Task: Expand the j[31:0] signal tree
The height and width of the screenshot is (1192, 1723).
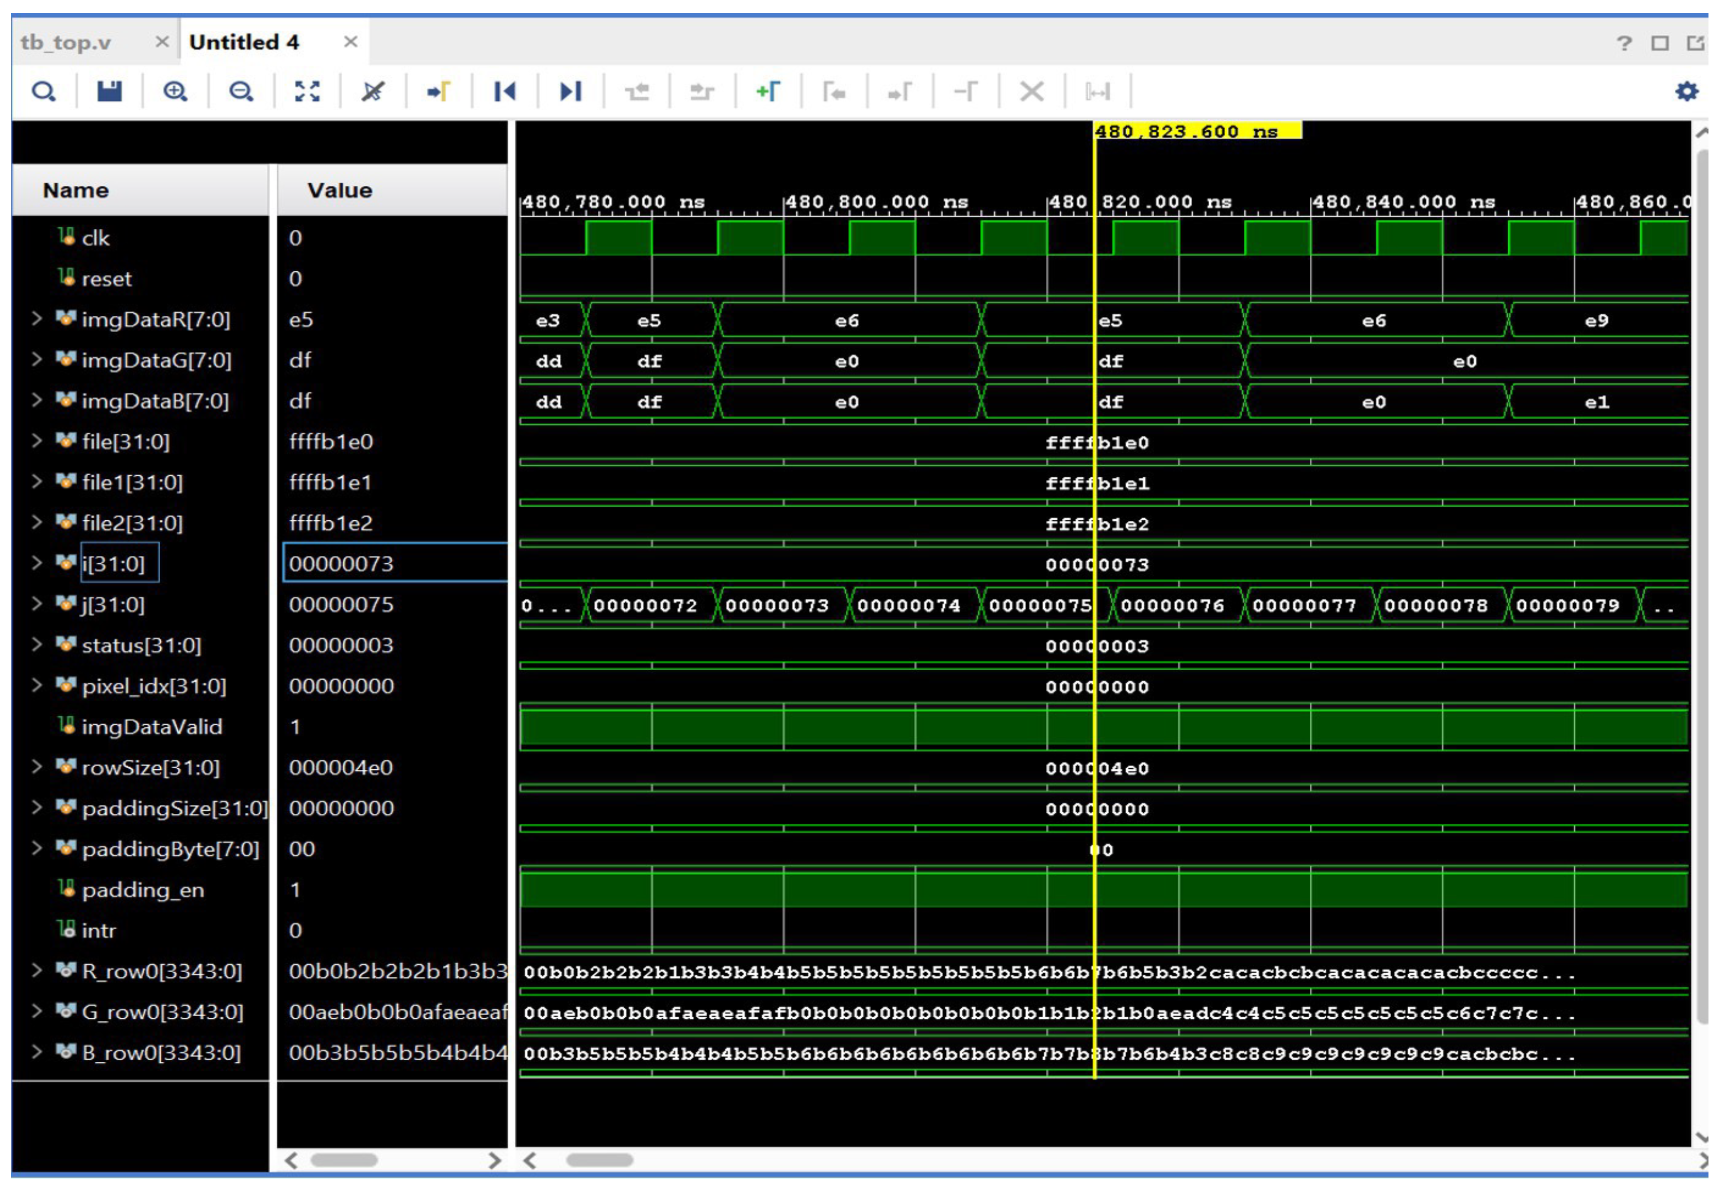Action: (37, 603)
